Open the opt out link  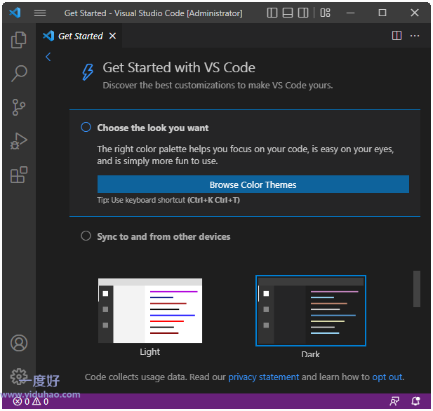click(387, 377)
